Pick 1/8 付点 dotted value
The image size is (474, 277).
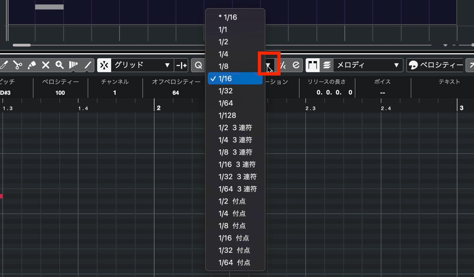[x=235, y=226]
